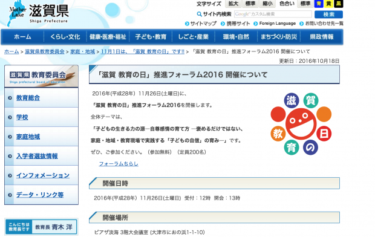
Task: Click the bullet icon beside インフォメーション
Action: click(x=10, y=175)
